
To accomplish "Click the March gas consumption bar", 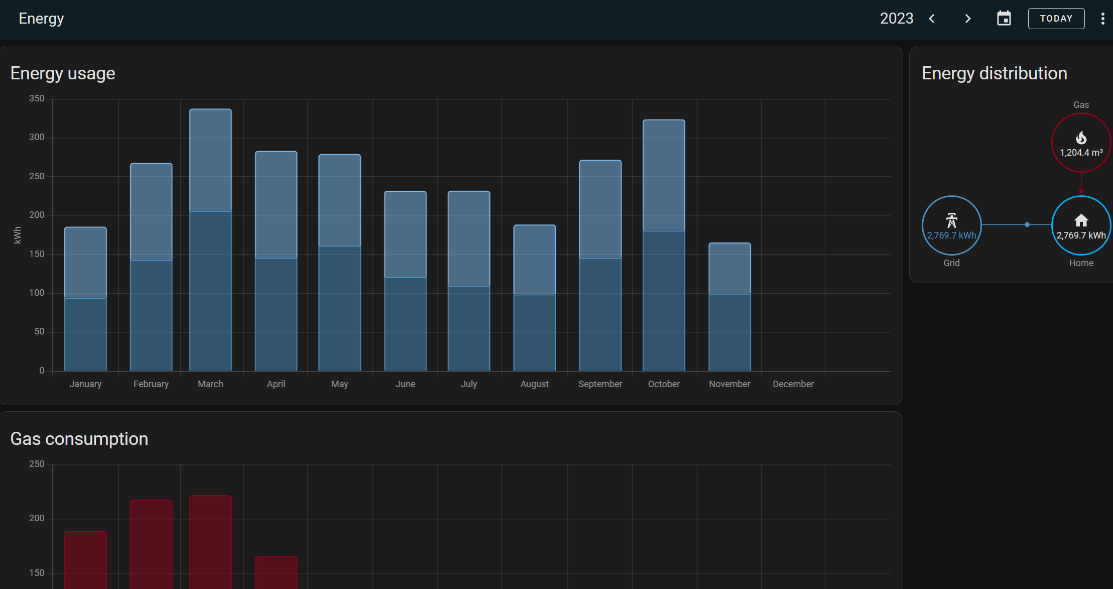I will pyautogui.click(x=210, y=542).
